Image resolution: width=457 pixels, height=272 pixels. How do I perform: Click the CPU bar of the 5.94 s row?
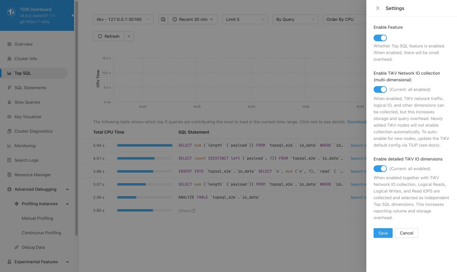pyautogui.click(x=145, y=145)
